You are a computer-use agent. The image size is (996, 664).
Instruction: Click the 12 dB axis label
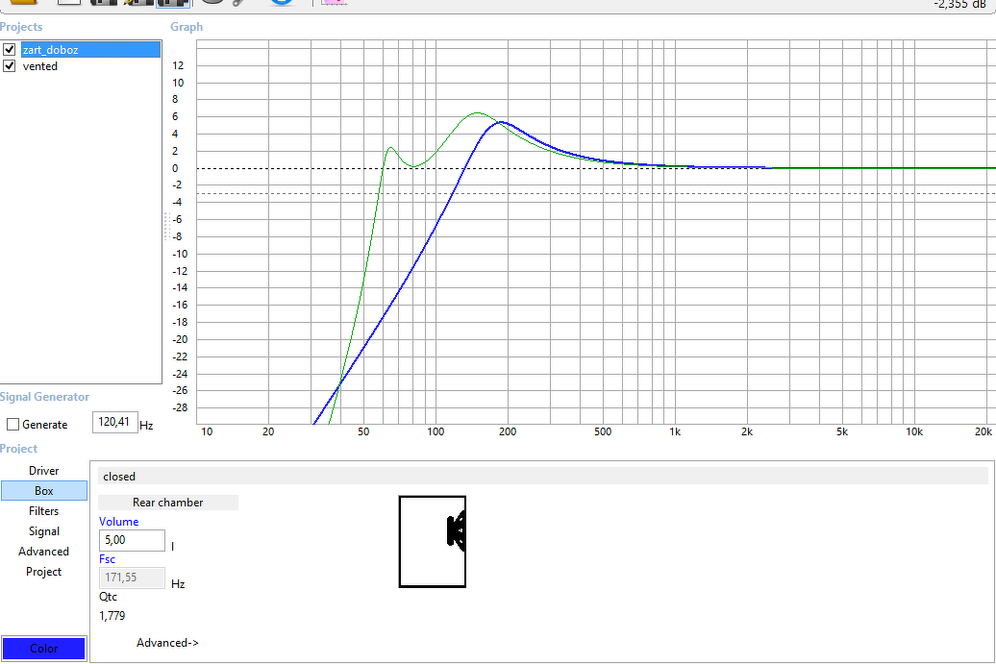coord(178,65)
